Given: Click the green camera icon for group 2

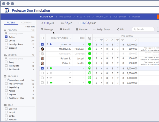Looking at the screenshot, I should 51,68.
